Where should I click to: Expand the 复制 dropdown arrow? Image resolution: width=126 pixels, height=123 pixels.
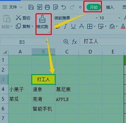32,27
